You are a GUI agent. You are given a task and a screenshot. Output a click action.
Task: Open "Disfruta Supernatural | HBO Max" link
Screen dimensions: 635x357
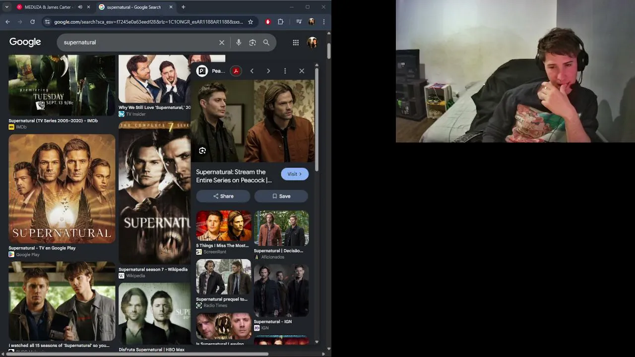pos(151,350)
